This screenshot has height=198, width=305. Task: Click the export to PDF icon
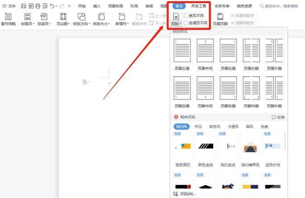[31, 6]
